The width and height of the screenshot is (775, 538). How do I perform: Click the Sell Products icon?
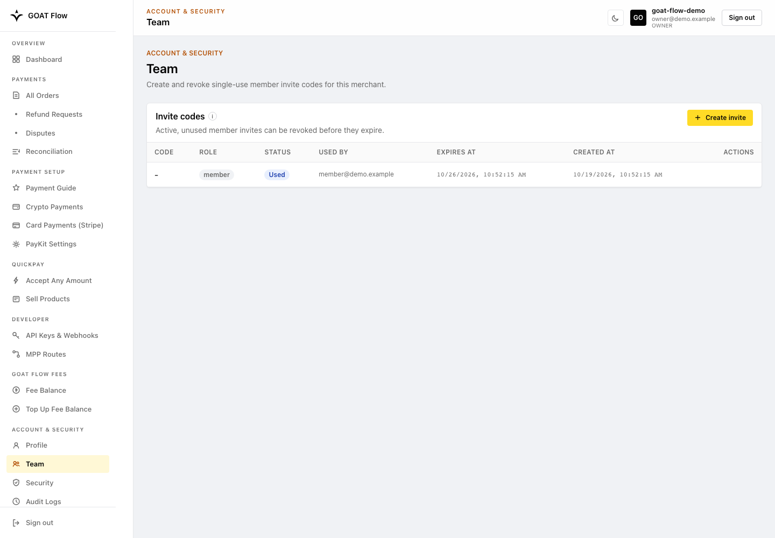[16, 299]
